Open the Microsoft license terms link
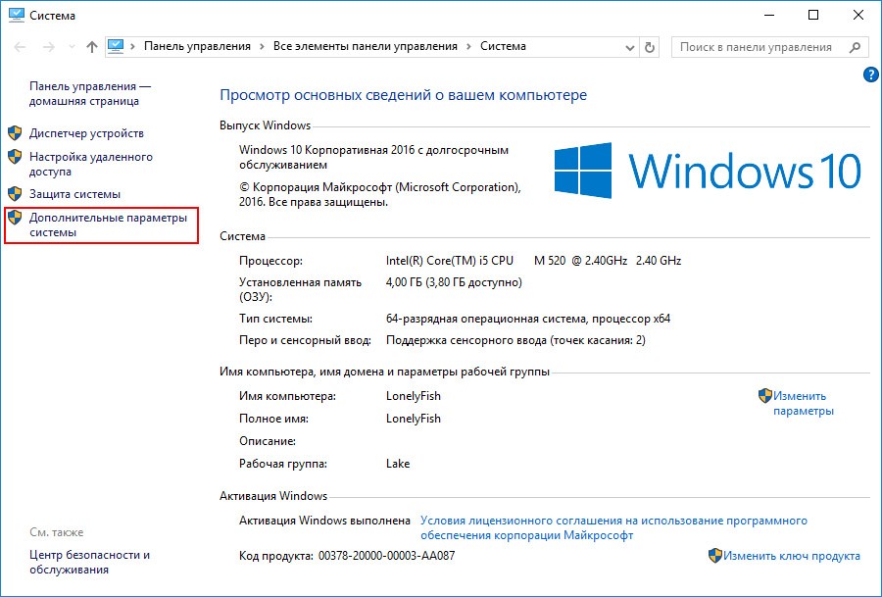 [613, 527]
